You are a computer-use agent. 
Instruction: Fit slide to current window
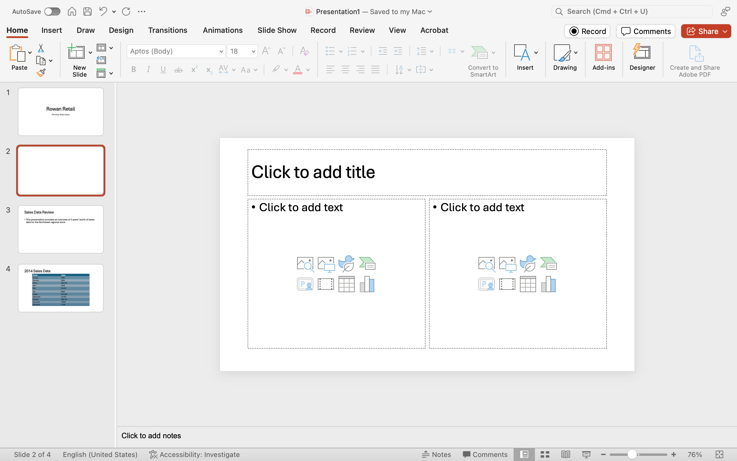(x=719, y=454)
